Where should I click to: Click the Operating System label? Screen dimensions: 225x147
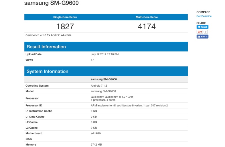click(x=37, y=86)
